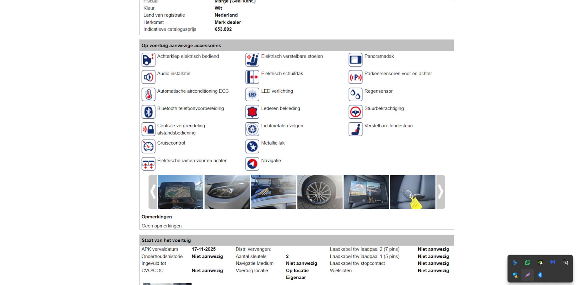Viewport: 584px width, 285px height.
Task: Click the Lederen bekleding icon
Action: tap(252, 112)
